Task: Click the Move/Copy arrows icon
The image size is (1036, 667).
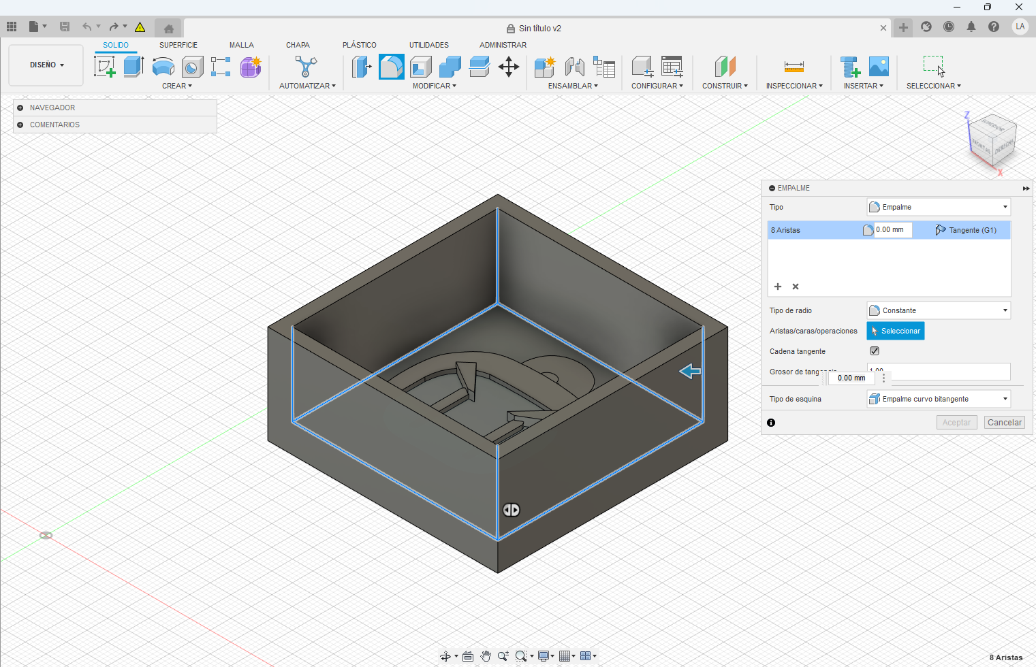Action: pos(509,67)
